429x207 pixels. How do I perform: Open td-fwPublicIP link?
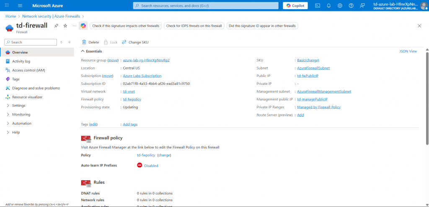coord(308,76)
